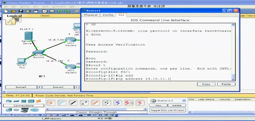Select the Hubs device category icon
Image resolution: width=255 pixels, height=121 pixels.
(x=24, y=101)
